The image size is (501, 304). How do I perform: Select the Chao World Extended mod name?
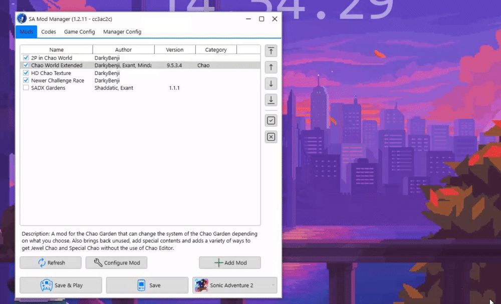pos(57,65)
